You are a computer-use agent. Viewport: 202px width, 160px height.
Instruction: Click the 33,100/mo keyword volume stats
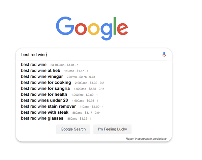[64, 65]
